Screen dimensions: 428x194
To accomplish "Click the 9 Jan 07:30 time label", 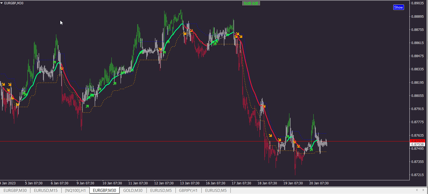I will coord(85,183).
